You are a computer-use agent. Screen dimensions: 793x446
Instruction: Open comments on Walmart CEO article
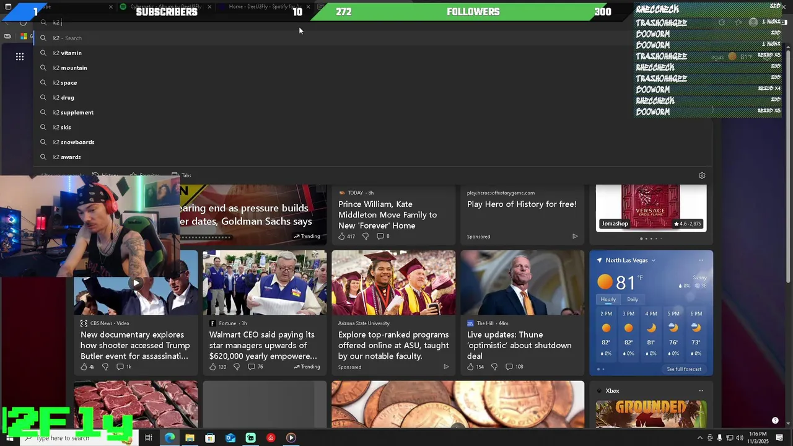(x=255, y=367)
